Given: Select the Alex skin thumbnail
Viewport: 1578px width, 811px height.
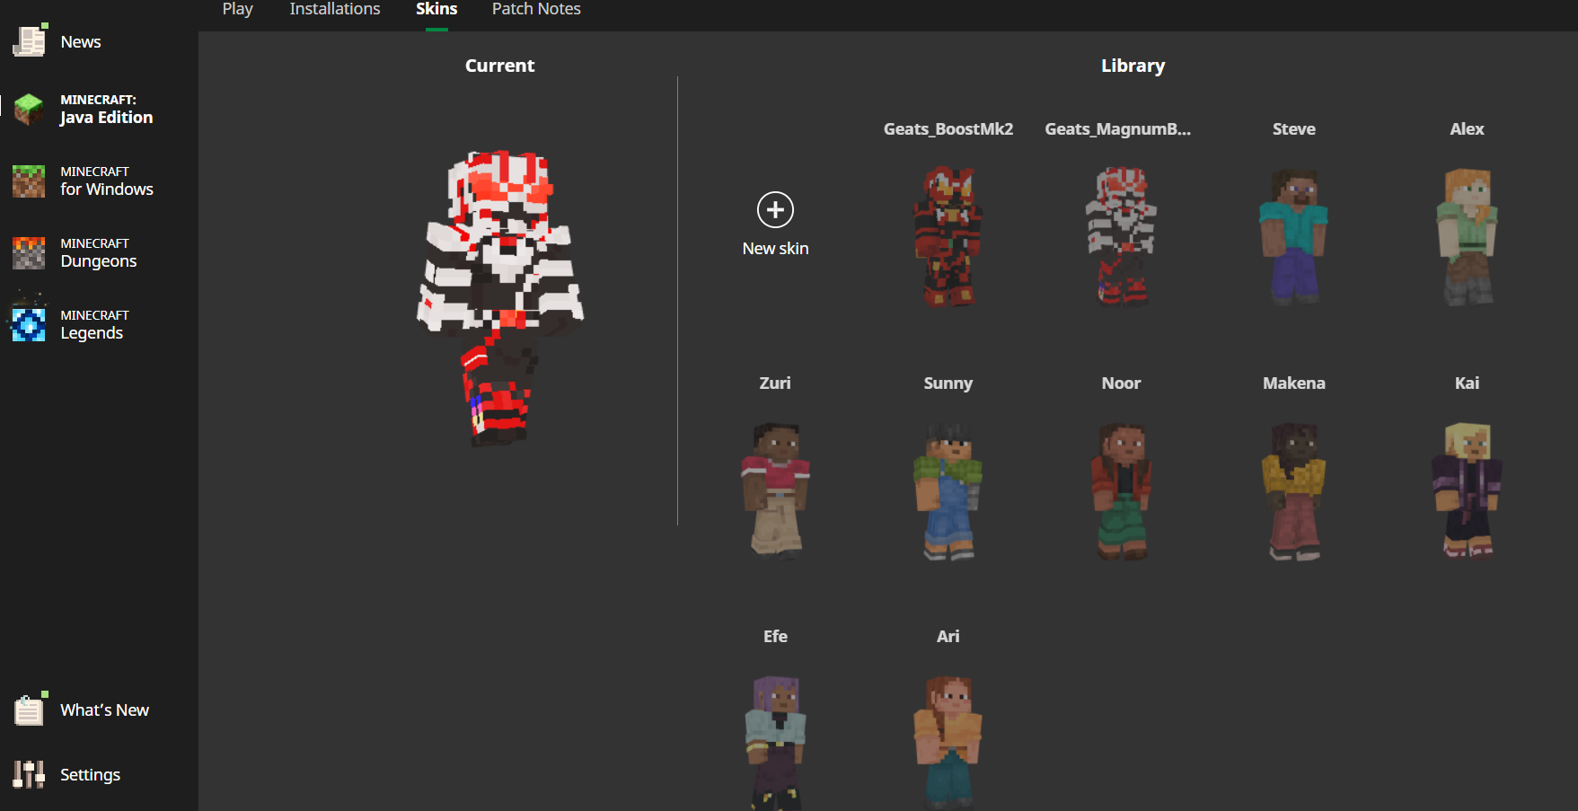Looking at the screenshot, I should (1467, 236).
